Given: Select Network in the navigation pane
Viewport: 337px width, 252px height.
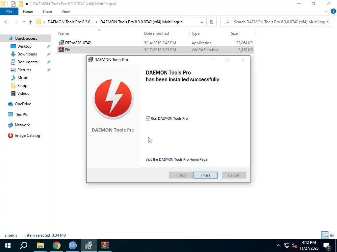Looking at the screenshot, I should [22, 125].
